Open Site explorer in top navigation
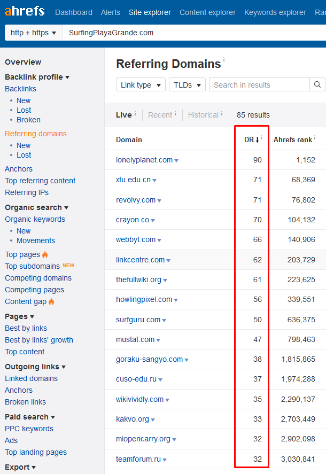326x474 pixels. pos(150,12)
